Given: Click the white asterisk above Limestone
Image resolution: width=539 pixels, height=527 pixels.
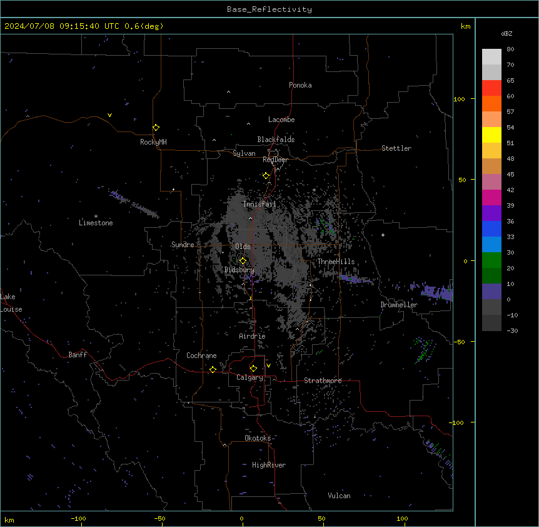Looking at the screenshot, I should point(96,217).
